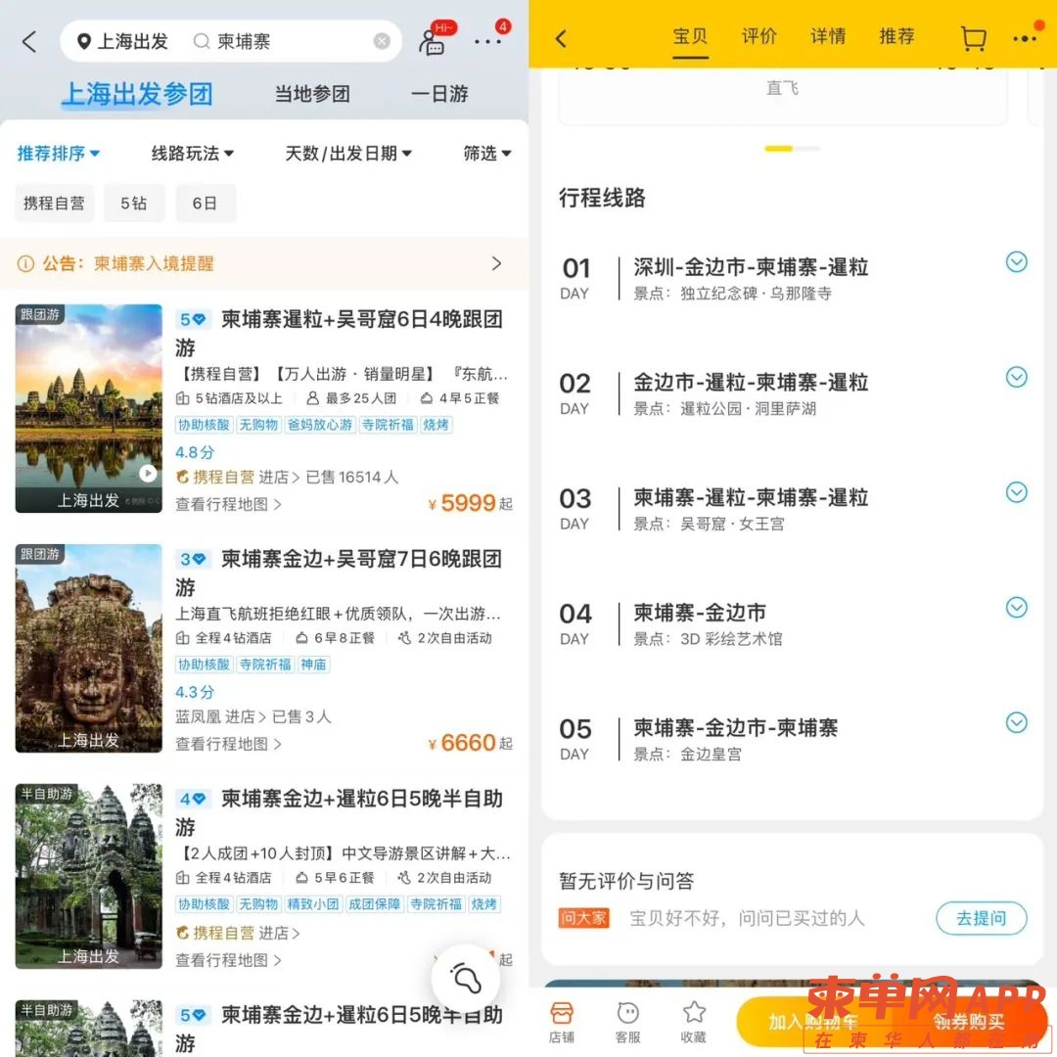
Task: Tap the announcement info icon
Action: (25, 263)
